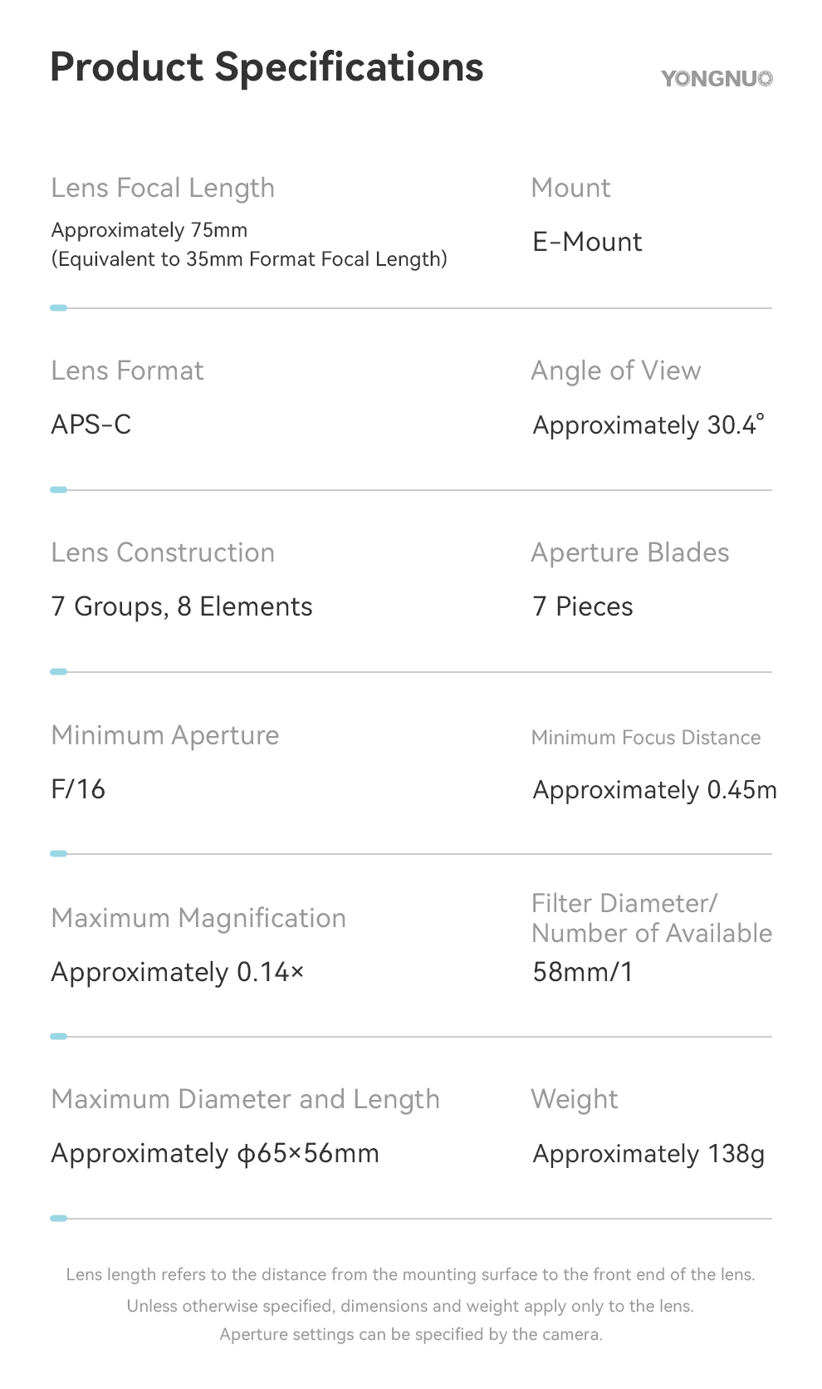
Task: Click the blue divider marker below APS-C
Action: pyautogui.click(x=58, y=490)
